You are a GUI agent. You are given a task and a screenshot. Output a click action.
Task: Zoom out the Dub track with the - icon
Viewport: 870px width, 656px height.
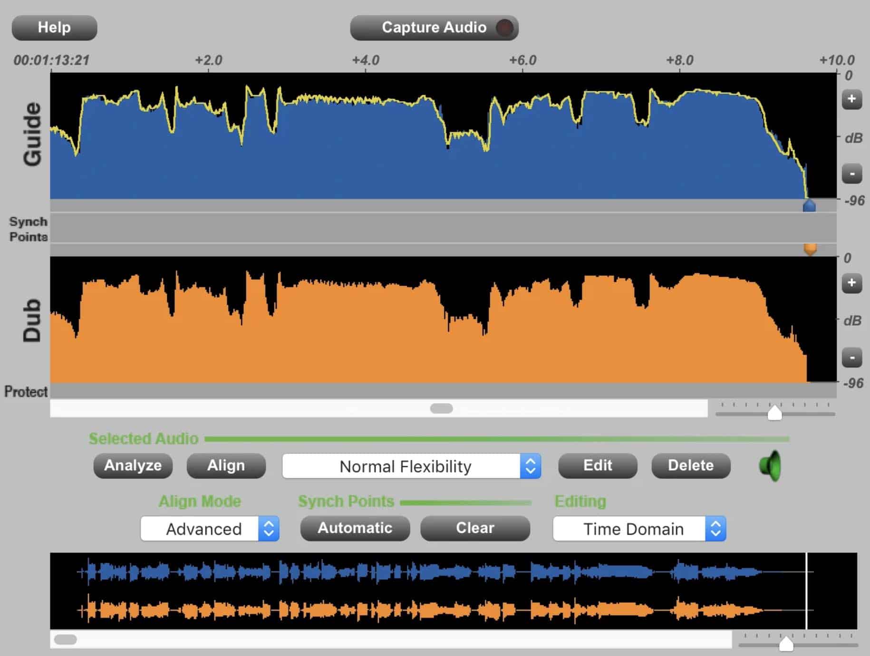852,357
